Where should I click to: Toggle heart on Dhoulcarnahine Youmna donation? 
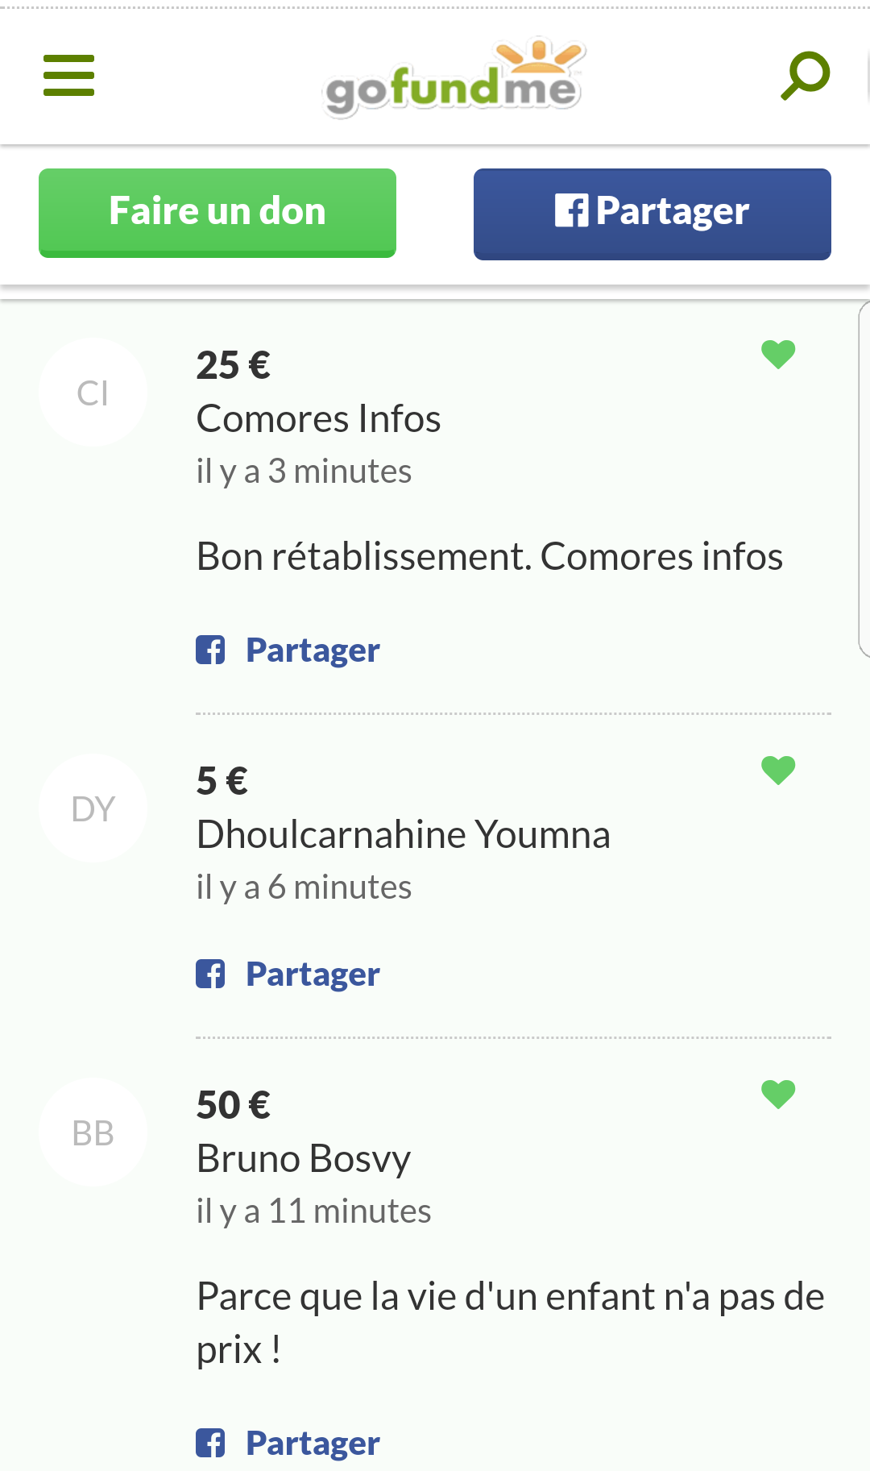778,770
